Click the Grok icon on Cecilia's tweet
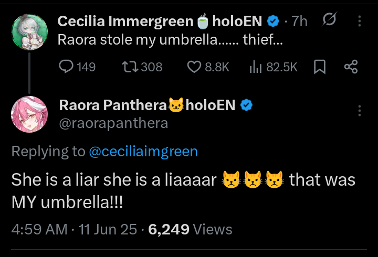Image resolution: width=378 pixels, height=257 pixels. (x=329, y=21)
